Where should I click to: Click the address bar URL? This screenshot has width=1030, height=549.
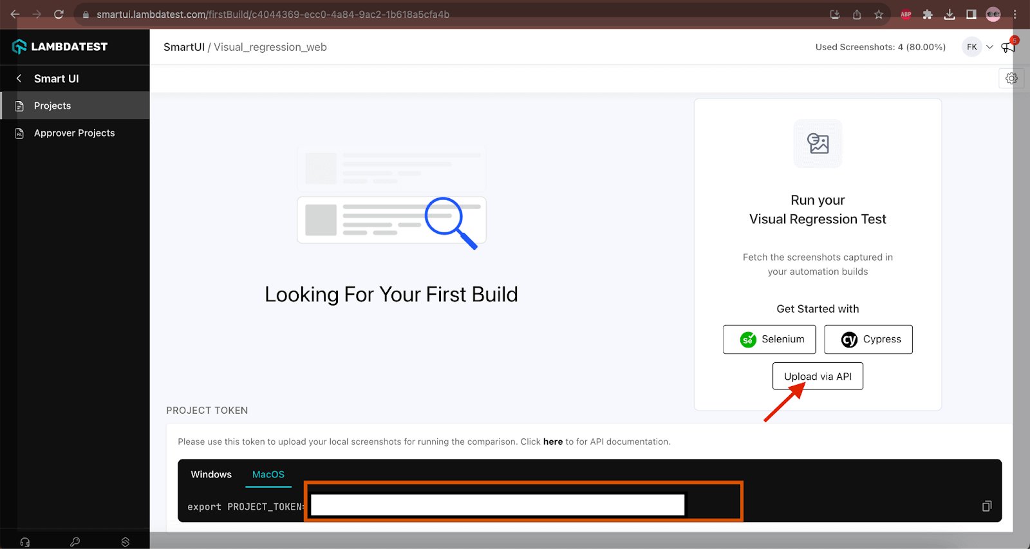click(x=273, y=14)
